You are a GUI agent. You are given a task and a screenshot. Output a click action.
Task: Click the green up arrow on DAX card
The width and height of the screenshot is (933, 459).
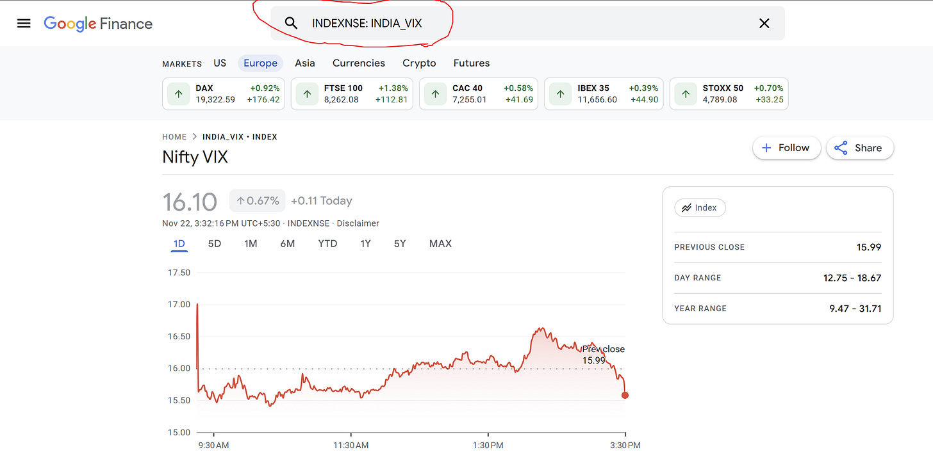(x=178, y=93)
